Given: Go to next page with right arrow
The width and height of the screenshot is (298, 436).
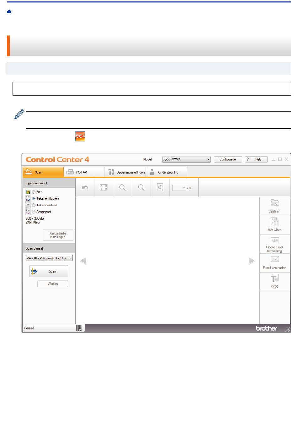Looking at the screenshot, I should pos(252,261).
